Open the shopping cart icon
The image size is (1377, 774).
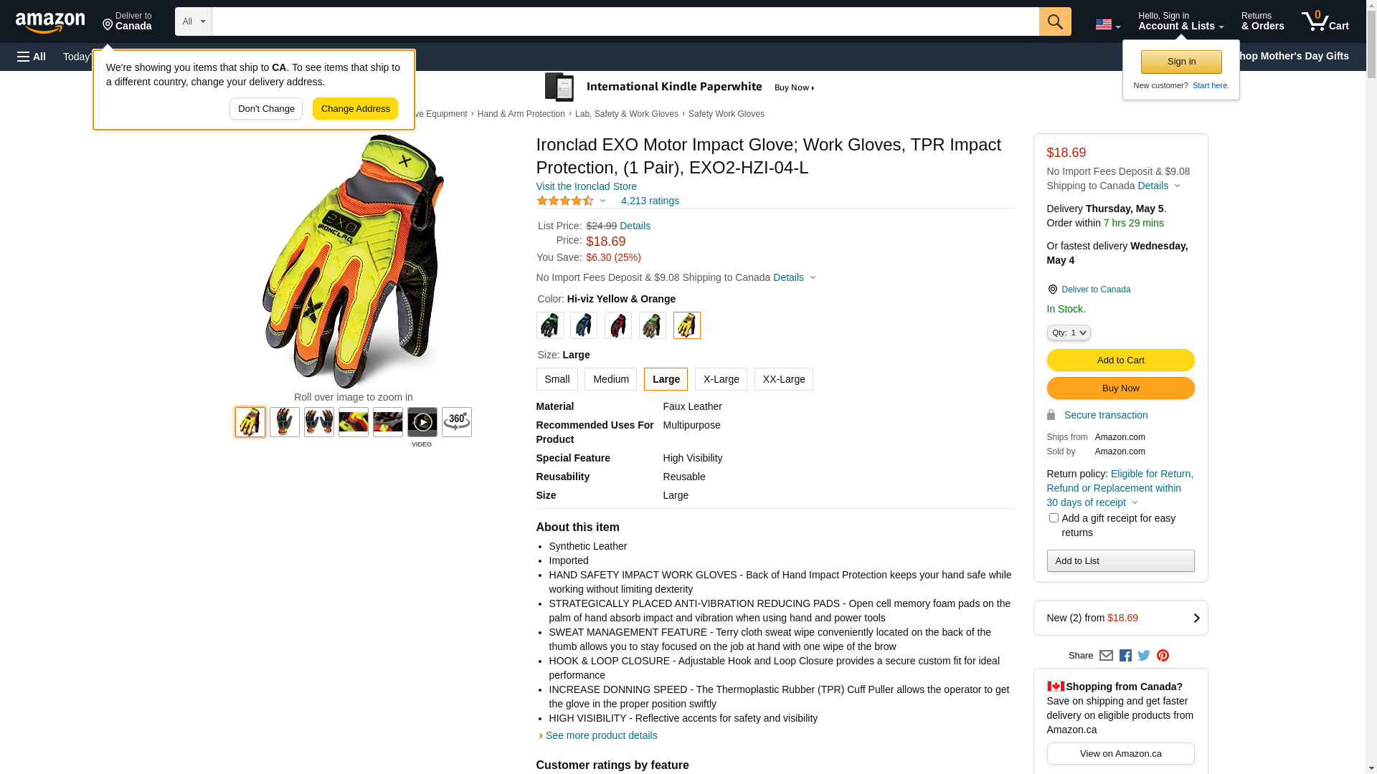1325,21
